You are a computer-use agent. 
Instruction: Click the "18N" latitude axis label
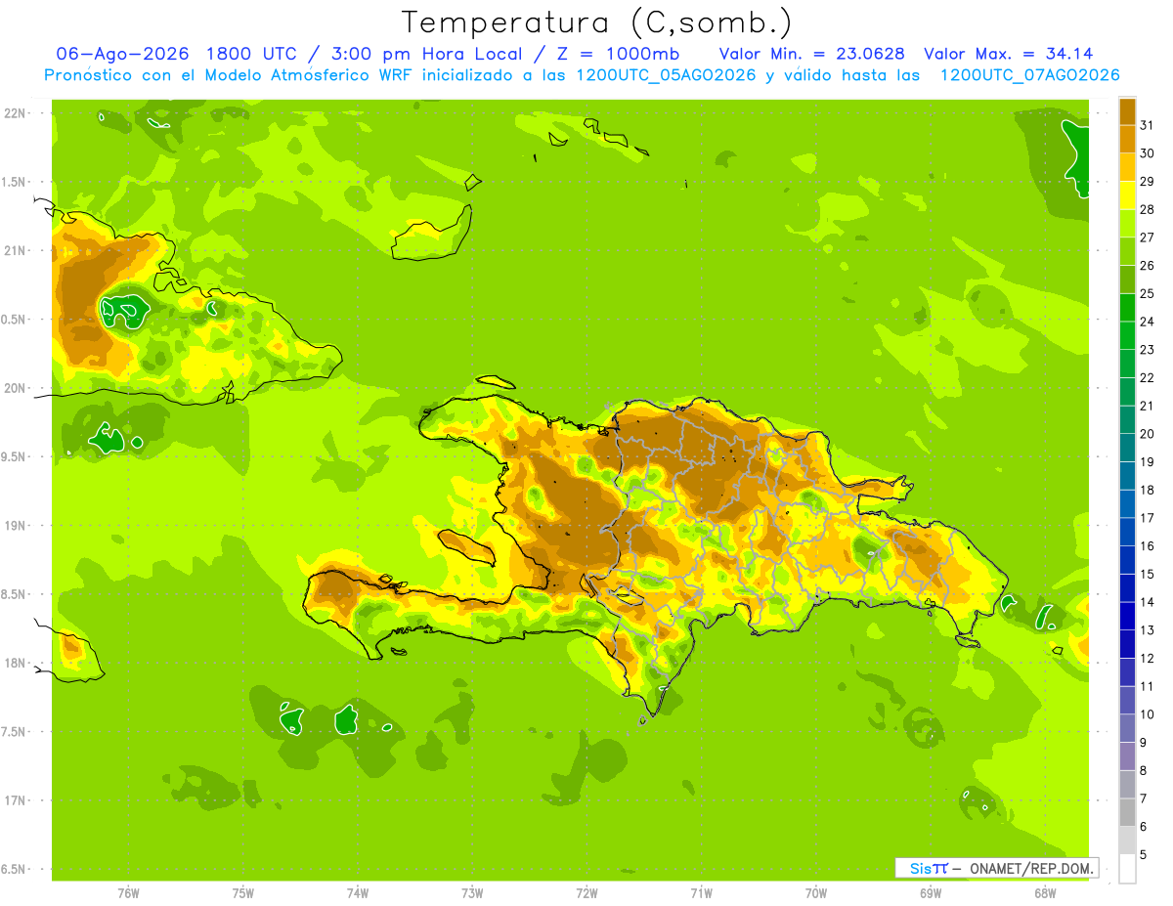[17, 663]
